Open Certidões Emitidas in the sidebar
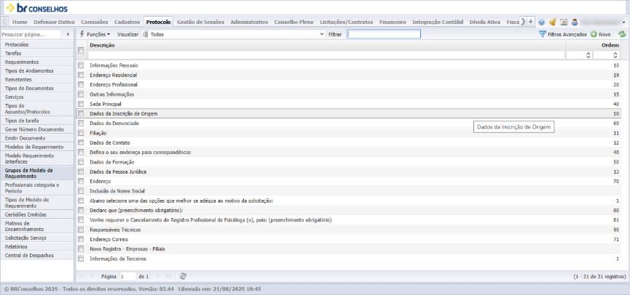The image size is (630, 295). [x=37, y=214]
